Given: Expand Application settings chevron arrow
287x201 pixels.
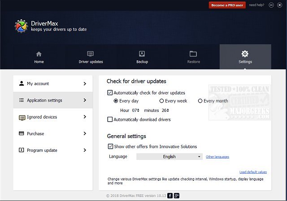Looking at the screenshot, I should click(x=85, y=100).
